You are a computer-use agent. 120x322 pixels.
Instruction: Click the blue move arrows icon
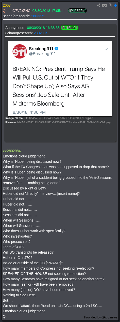pos(115,5)
